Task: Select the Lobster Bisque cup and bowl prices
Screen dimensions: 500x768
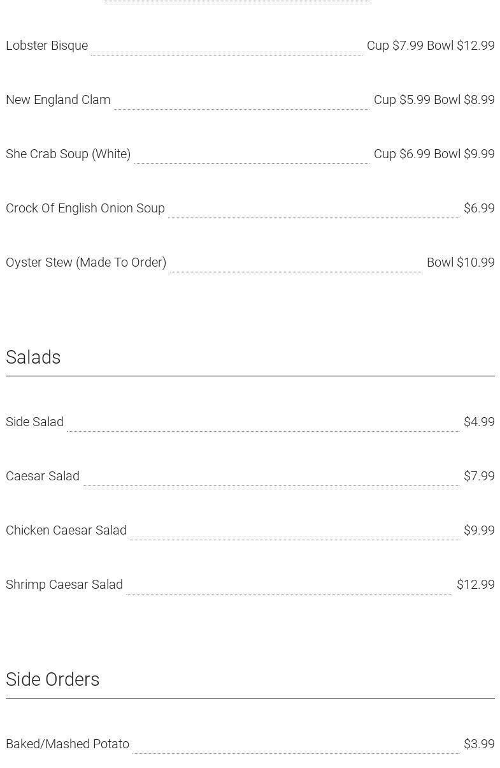Action: pos(431,46)
